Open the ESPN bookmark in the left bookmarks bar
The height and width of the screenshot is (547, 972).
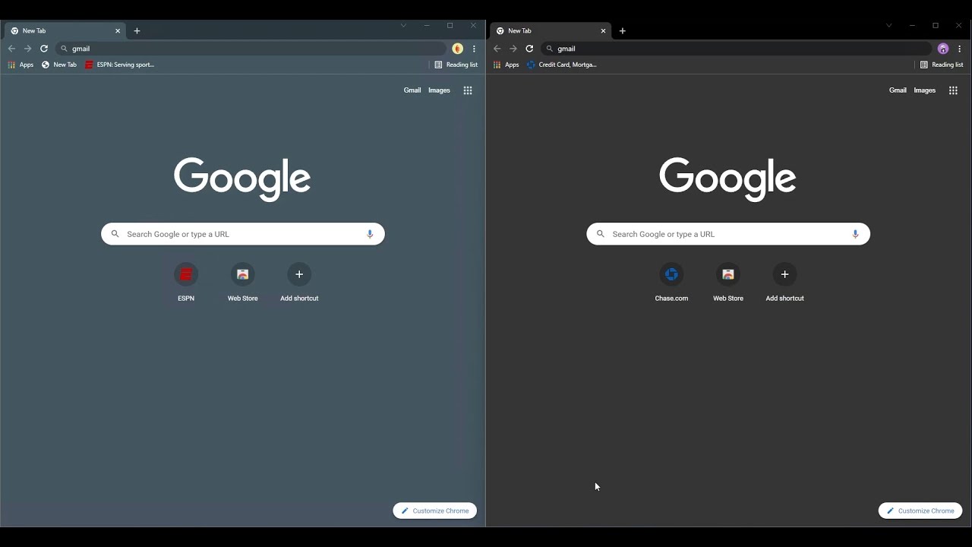[x=120, y=65]
